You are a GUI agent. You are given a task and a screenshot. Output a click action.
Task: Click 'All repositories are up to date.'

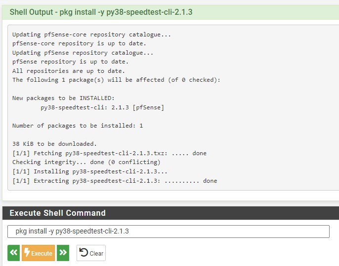69,71
